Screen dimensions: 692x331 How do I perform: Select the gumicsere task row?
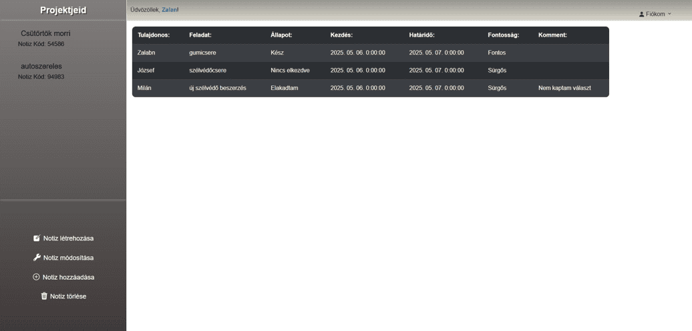(202, 53)
